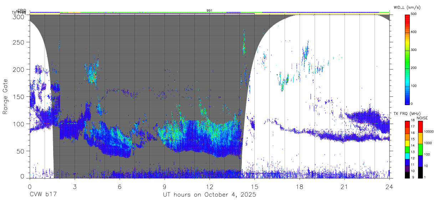The height and width of the screenshot is (202, 438).
Task: Click the WID spectral width gradient color bar
Action: click(x=407, y=59)
